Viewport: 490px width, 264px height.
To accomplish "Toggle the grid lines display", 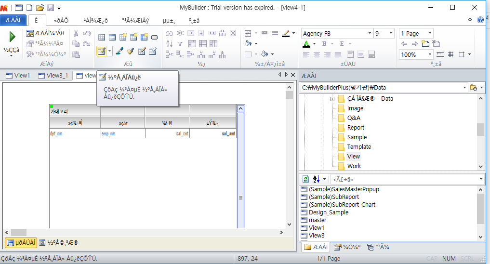I will 450,54.
